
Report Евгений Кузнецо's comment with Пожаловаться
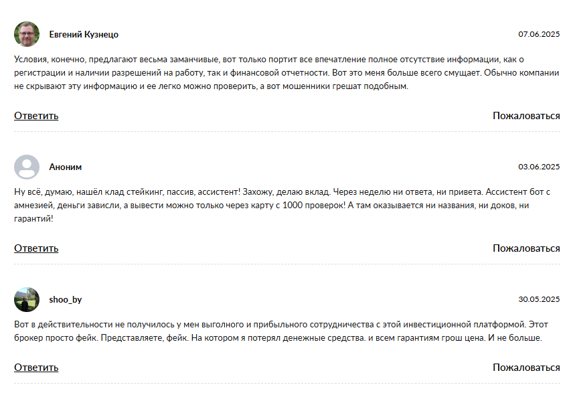pyautogui.click(x=526, y=116)
